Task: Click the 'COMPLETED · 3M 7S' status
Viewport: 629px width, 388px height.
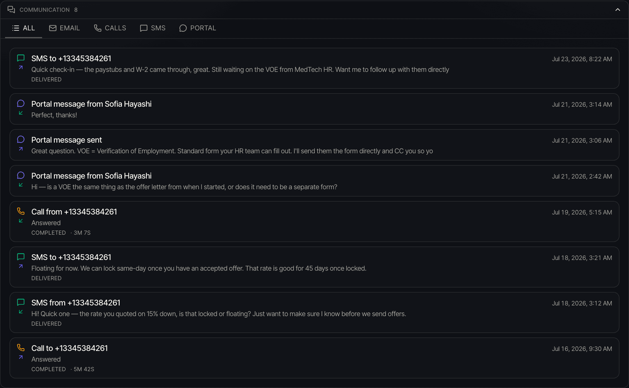Action: pos(61,233)
